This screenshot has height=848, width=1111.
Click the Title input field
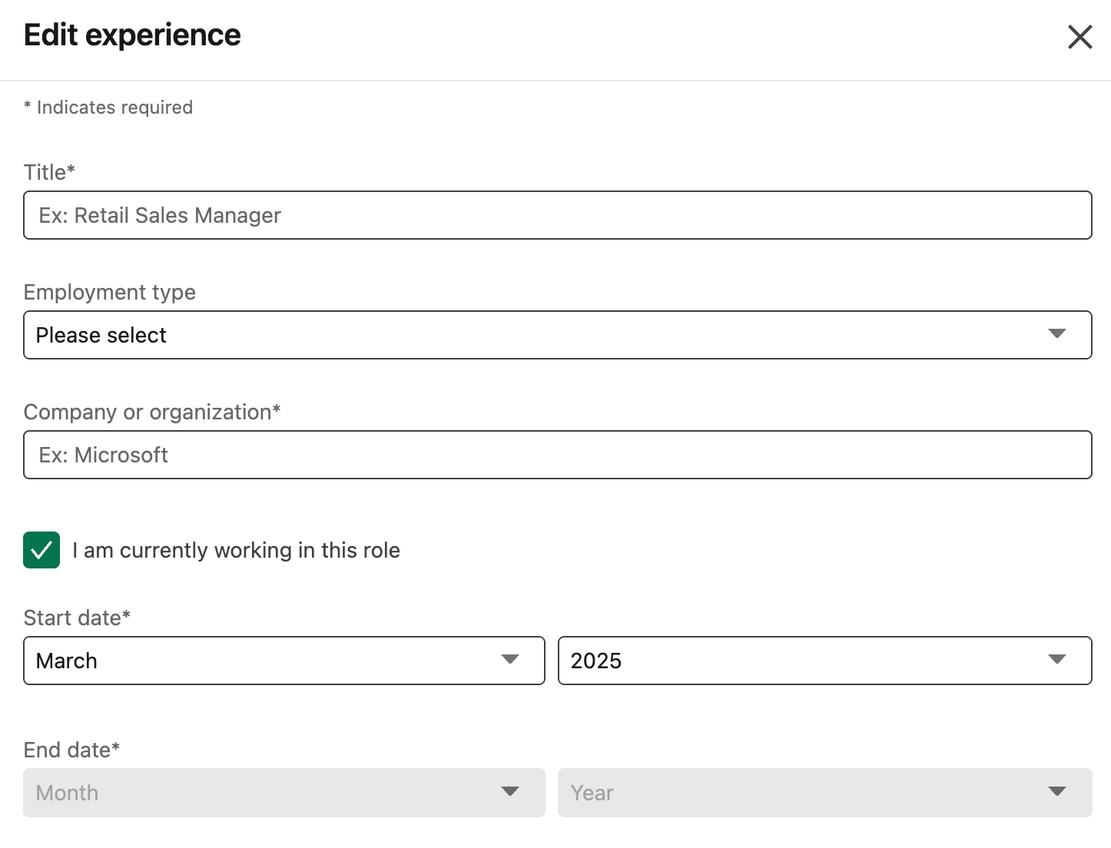[x=557, y=215]
